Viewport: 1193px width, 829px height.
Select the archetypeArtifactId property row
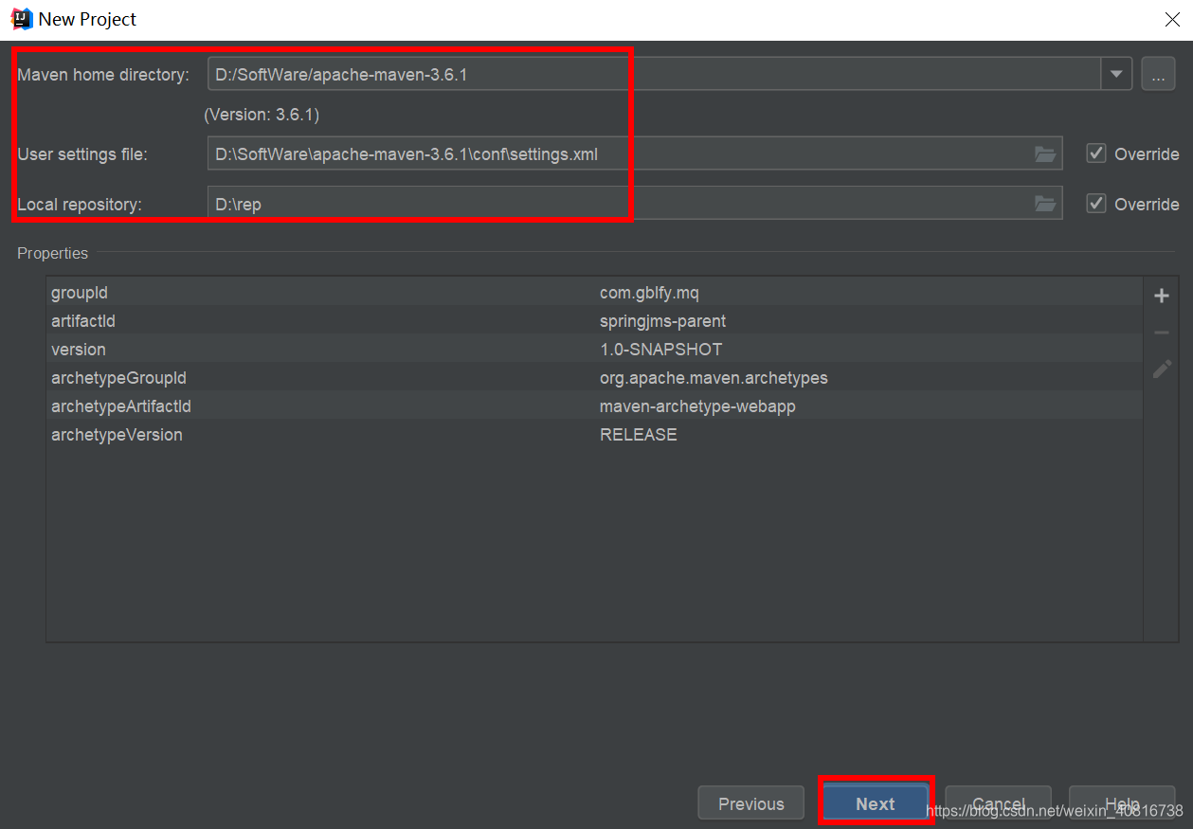[x=594, y=406]
